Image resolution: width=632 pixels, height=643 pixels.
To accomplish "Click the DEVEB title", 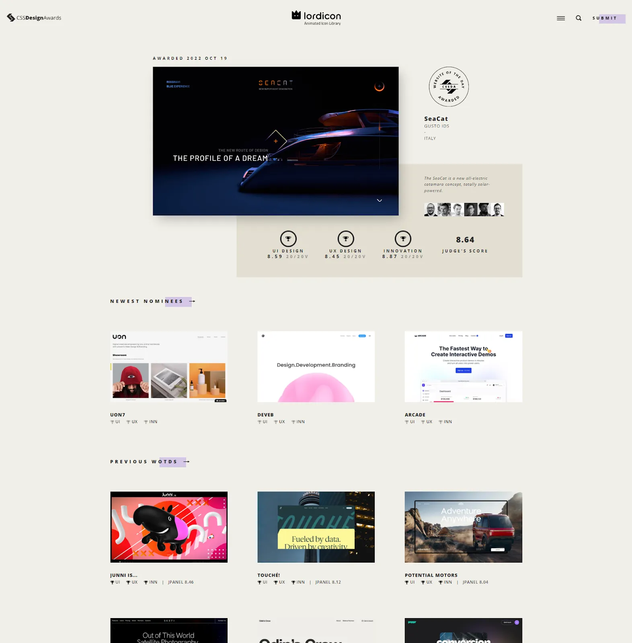I will click(x=265, y=415).
